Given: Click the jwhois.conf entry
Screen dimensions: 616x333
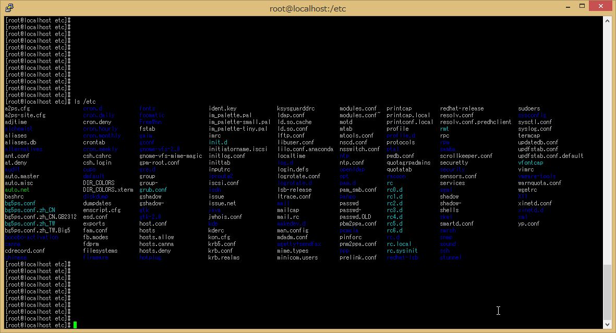Looking at the screenshot, I should [x=225, y=217].
